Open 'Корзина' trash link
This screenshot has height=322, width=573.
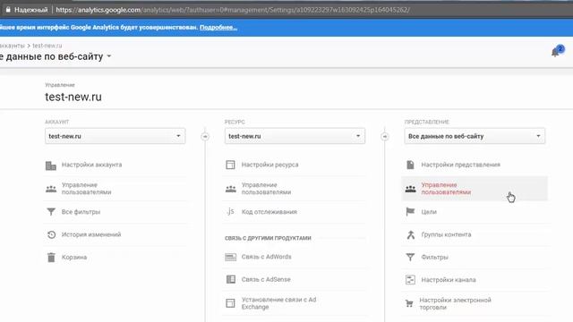(x=74, y=257)
